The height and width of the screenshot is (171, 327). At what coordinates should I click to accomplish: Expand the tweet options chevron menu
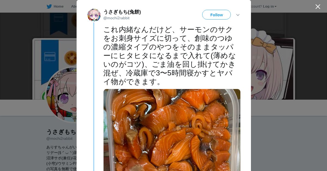click(x=238, y=15)
